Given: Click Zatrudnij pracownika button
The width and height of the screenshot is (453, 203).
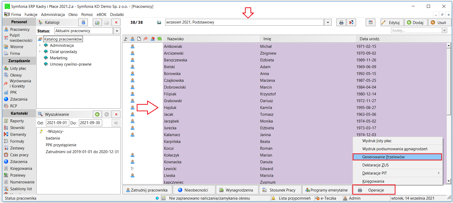Looking at the screenshot, I should [x=147, y=190].
